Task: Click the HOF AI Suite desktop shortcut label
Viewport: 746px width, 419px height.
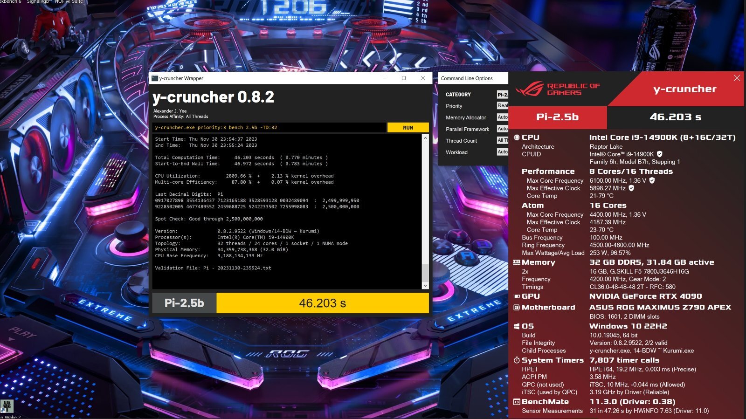Action: pyautogui.click(x=69, y=2)
